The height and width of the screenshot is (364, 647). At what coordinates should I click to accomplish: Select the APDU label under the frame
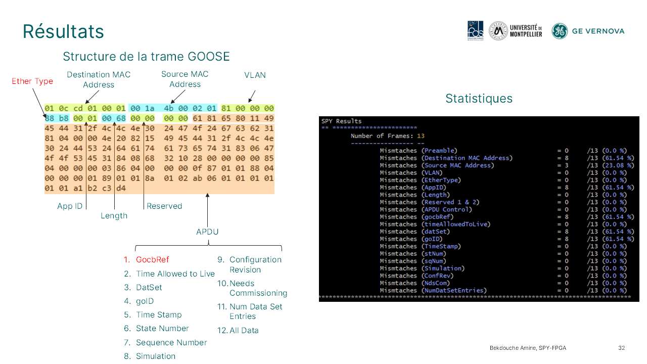(207, 232)
